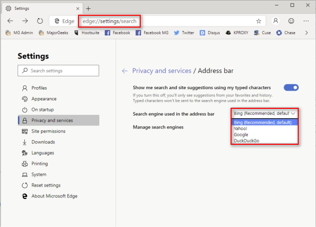Open Twitter bookmark
This screenshot has height=227, width=316.
click(x=184, y=33)
